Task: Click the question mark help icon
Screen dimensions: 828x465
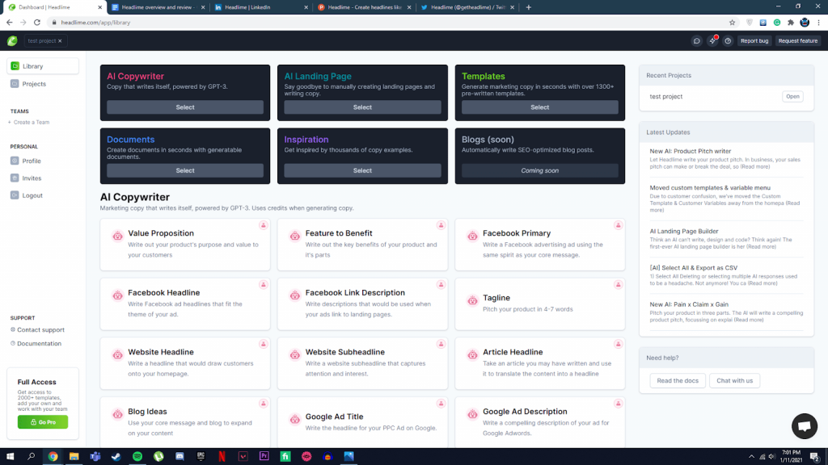Action: [x=728, y=40]
